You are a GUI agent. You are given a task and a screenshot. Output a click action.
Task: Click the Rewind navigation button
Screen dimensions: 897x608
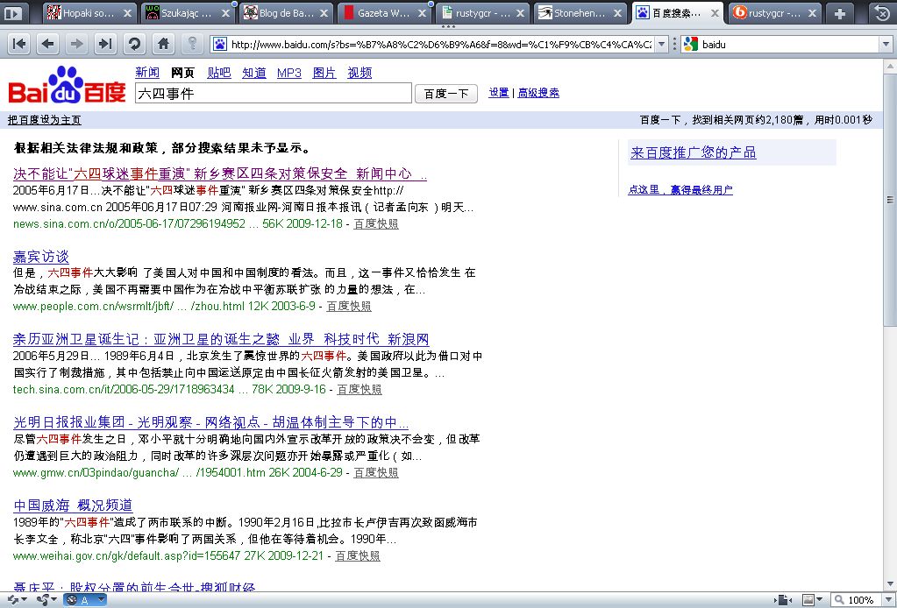click(18, 44)
